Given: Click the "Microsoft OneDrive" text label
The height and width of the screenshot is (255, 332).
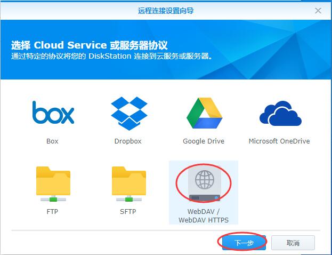Looking at the screenshot, I should (279, 141).
